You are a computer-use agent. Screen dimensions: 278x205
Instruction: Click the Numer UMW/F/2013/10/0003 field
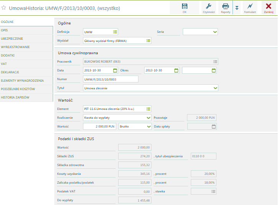111,79
